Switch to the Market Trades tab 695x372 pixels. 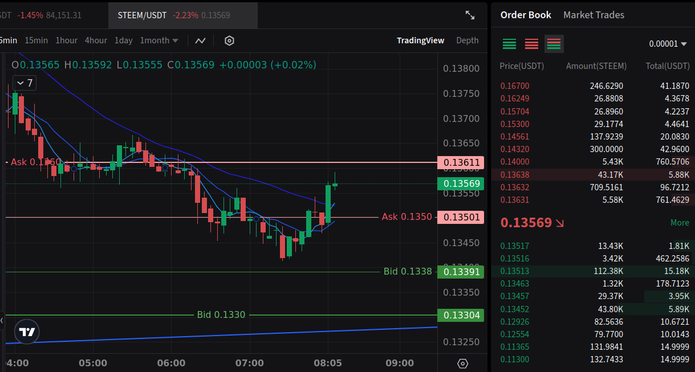[594, 15]
